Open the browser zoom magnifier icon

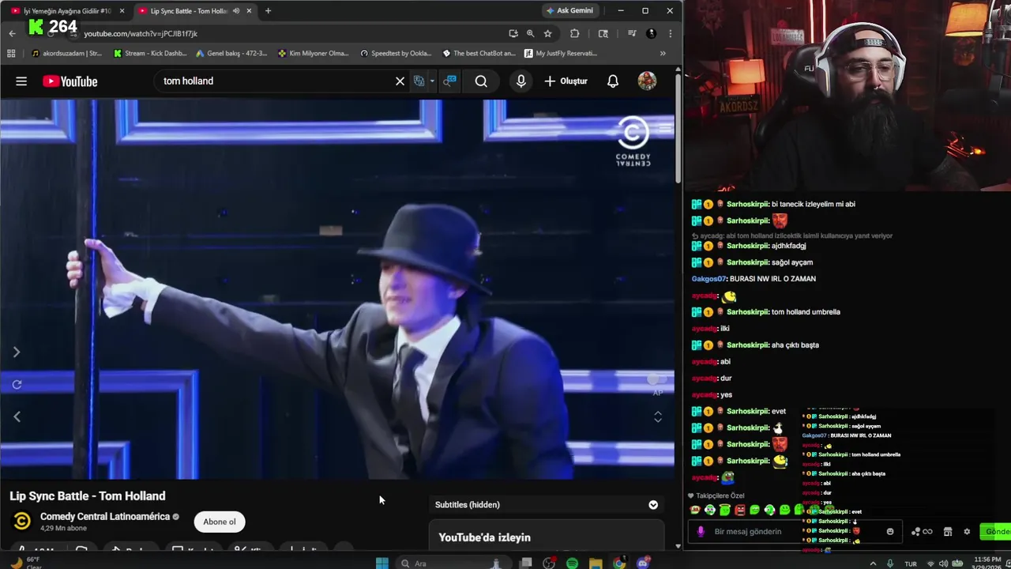530,33
